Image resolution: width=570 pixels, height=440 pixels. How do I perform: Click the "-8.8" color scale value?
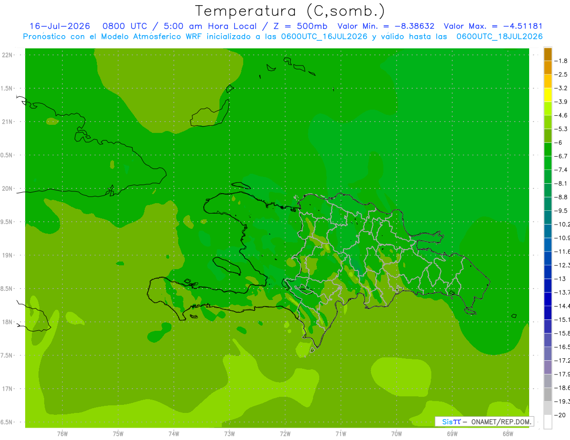tap(561, 197)
